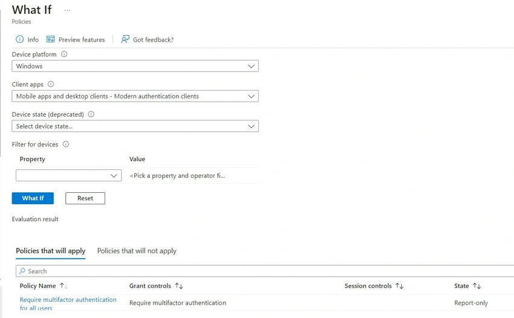The width and height of the screenshot is (514, 318).
Task: Sort by Policy Name column arrow
Action: [x=63, y=286]
